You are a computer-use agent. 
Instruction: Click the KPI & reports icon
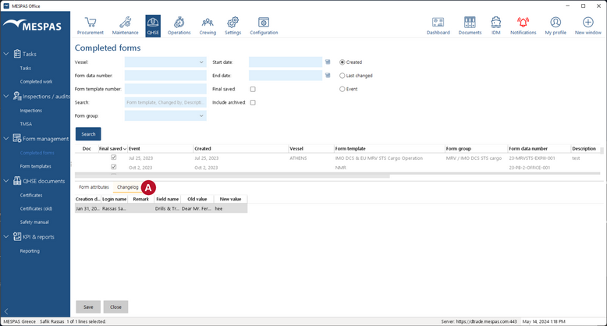17,236
